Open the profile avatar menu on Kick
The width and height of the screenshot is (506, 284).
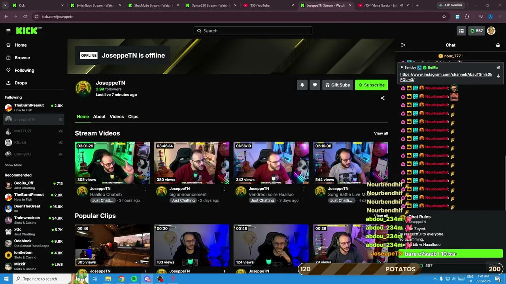[491, 31]
